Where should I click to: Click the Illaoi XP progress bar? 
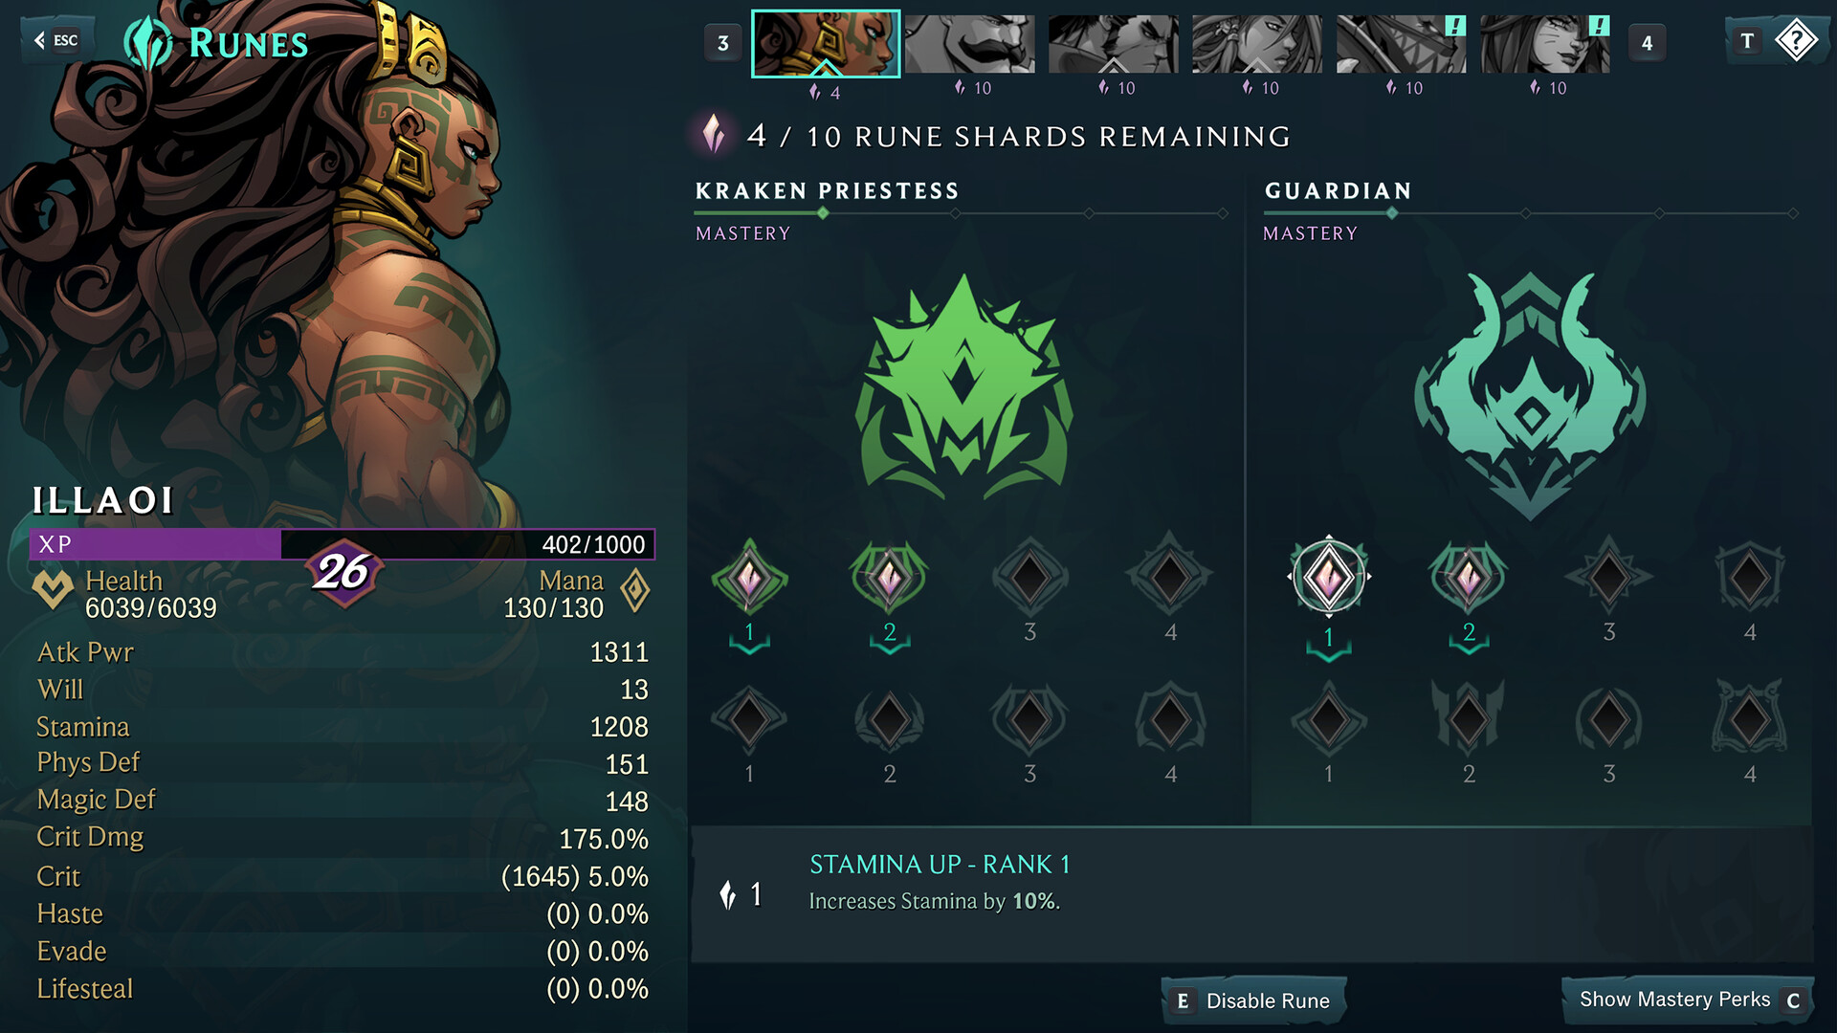pos(343,544)
